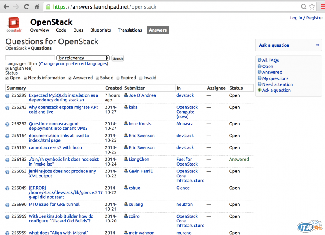
Task: Click the browser back arrow
Action: click(6, 7)
